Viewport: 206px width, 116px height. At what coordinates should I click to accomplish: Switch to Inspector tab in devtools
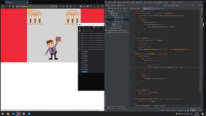(87, 28)
